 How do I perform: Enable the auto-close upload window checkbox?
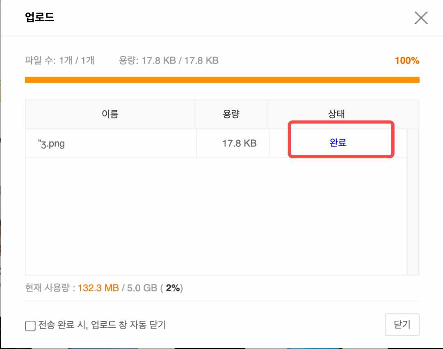pos(30,326)
